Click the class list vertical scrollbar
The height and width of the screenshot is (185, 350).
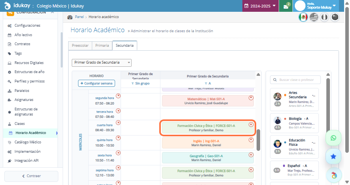tap(328, 106)
